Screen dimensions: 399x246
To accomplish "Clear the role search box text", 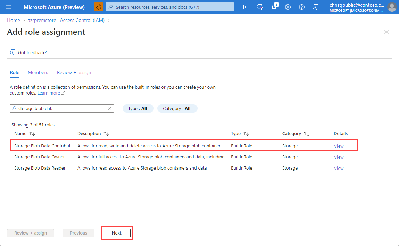I will [110, 108].
